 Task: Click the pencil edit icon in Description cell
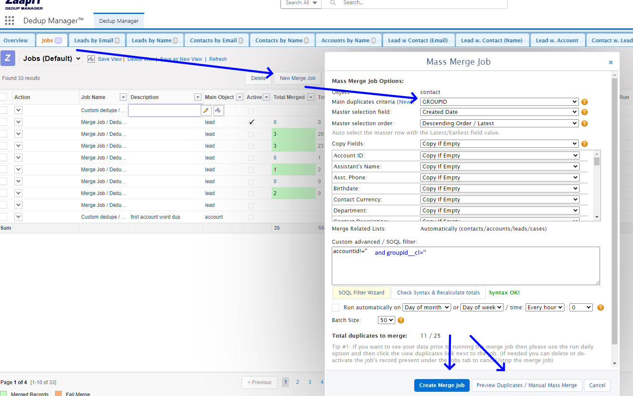[206, 110]
